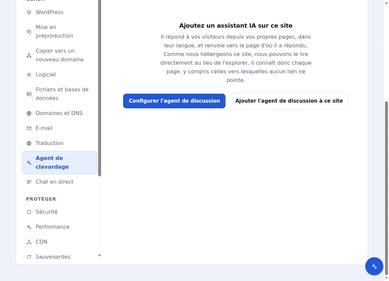
Task: Go to the Sécurité page
Action: pos(59,212)
